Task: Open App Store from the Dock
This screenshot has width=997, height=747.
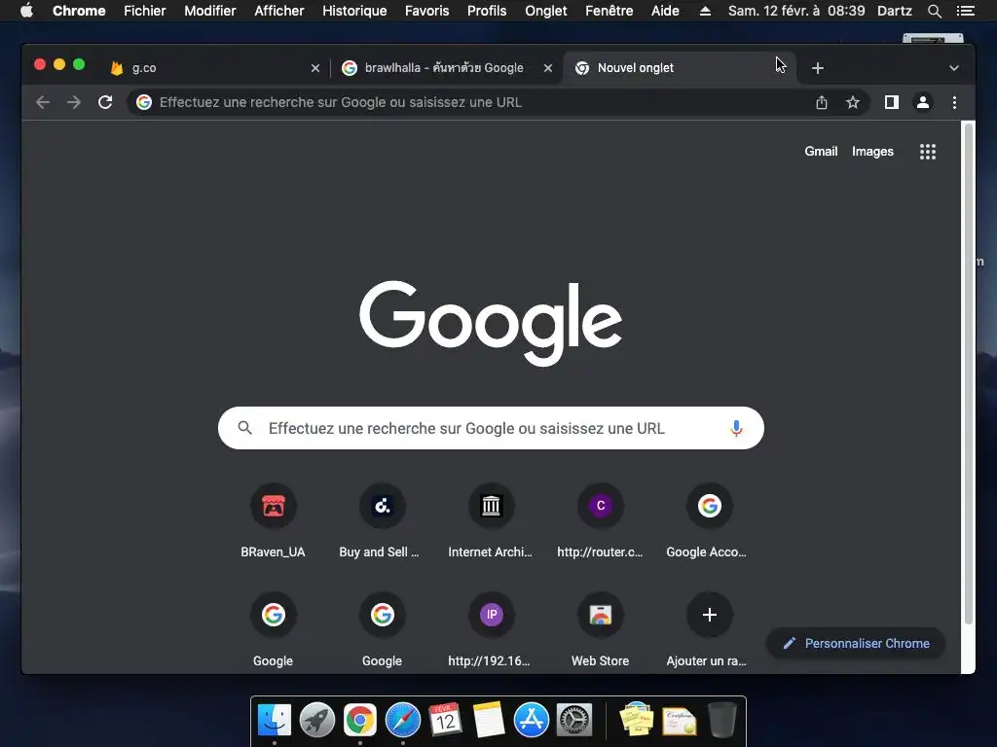Action: (x=531, y=721)
